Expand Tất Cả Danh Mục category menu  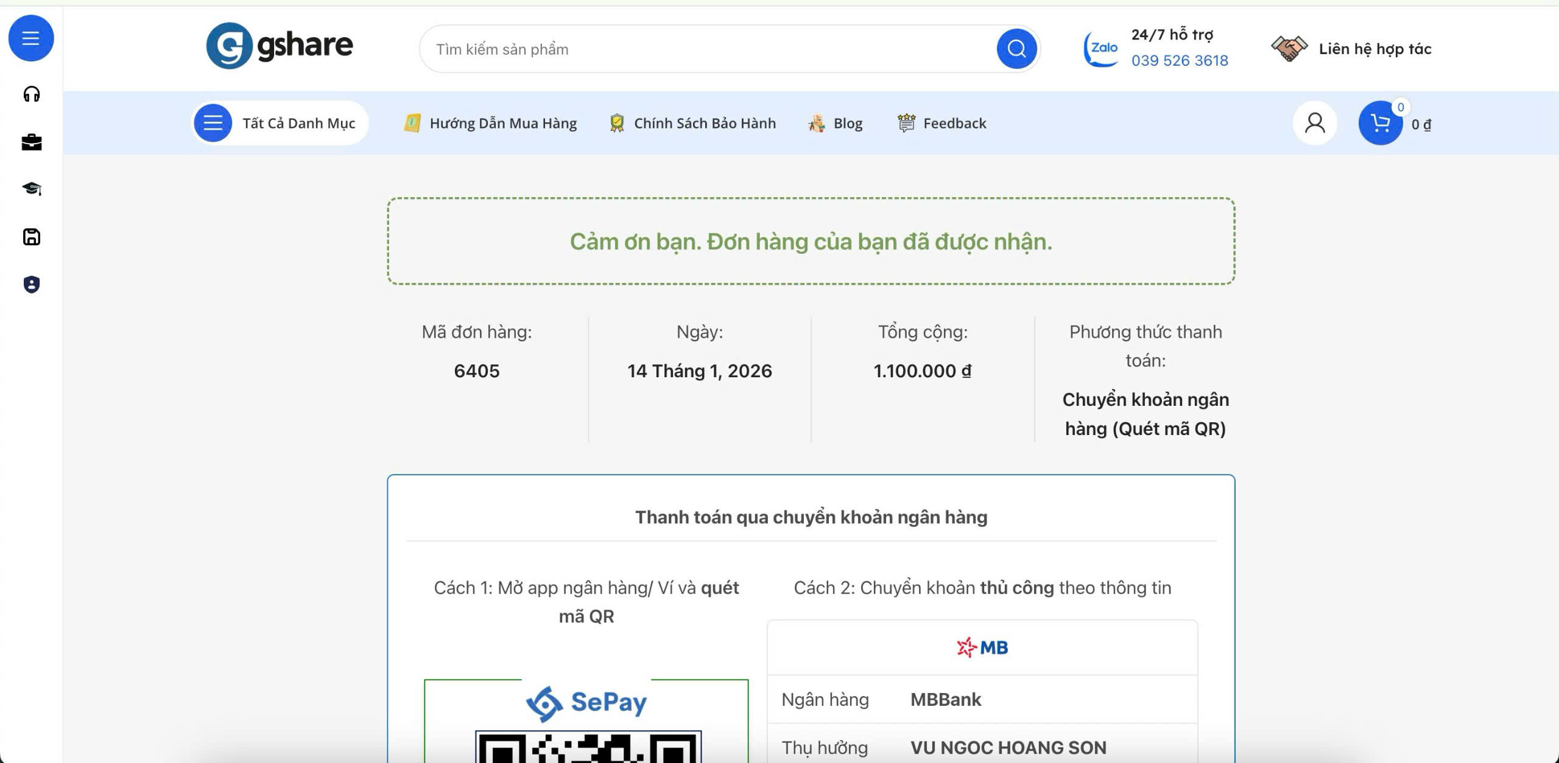[x=281, y=123]
